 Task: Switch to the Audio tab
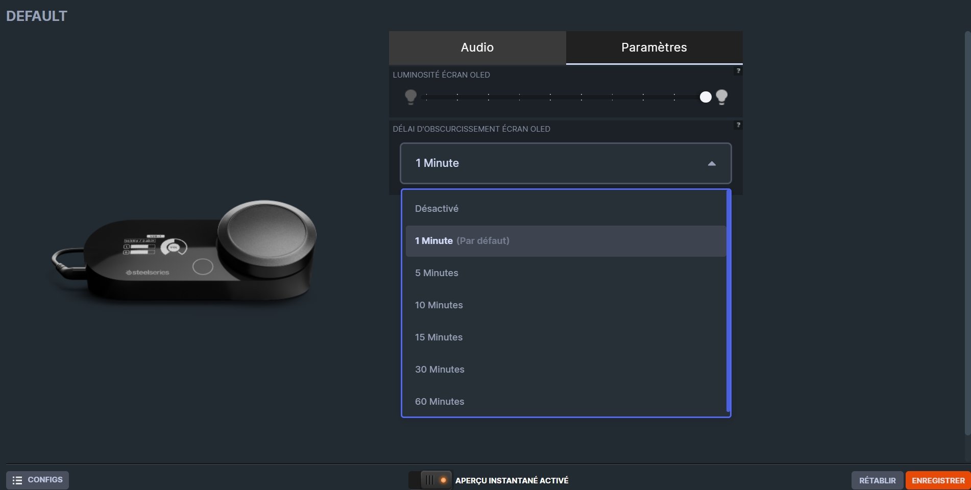click(x=477, y=47)
